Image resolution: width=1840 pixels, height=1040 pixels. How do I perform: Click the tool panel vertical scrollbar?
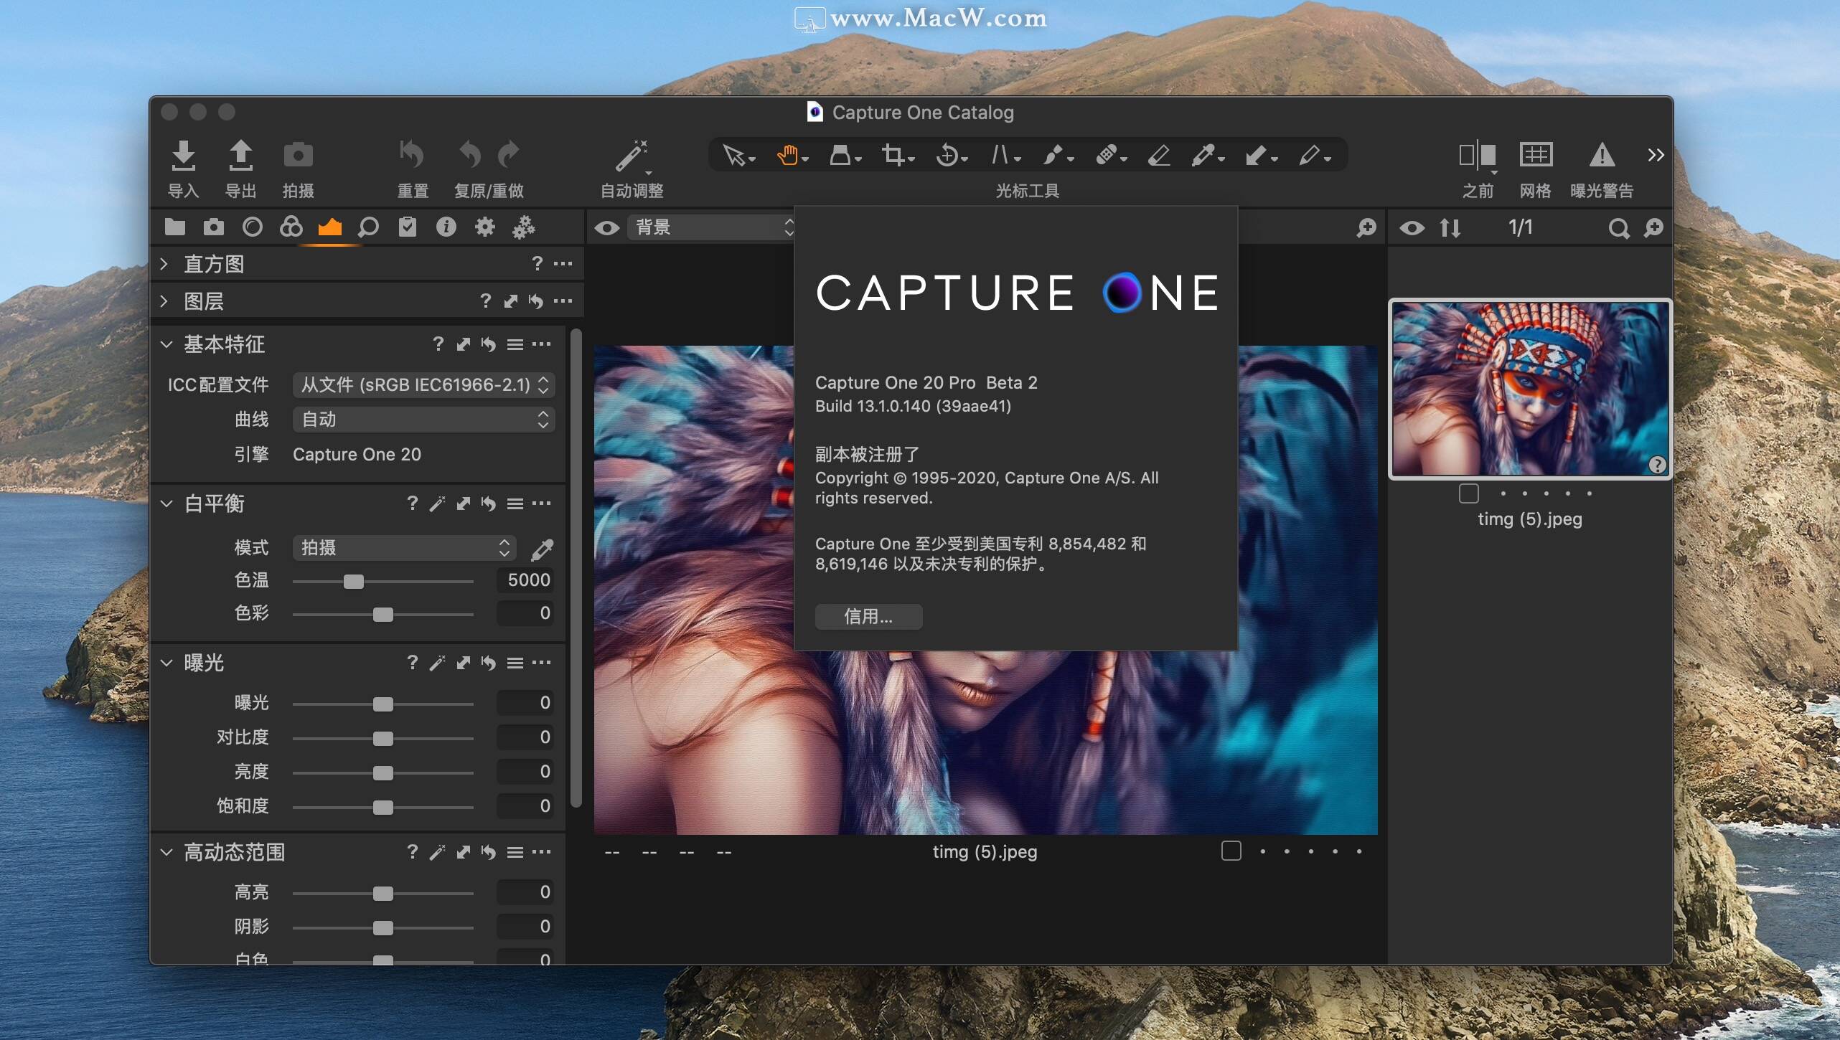click(576, 568)
